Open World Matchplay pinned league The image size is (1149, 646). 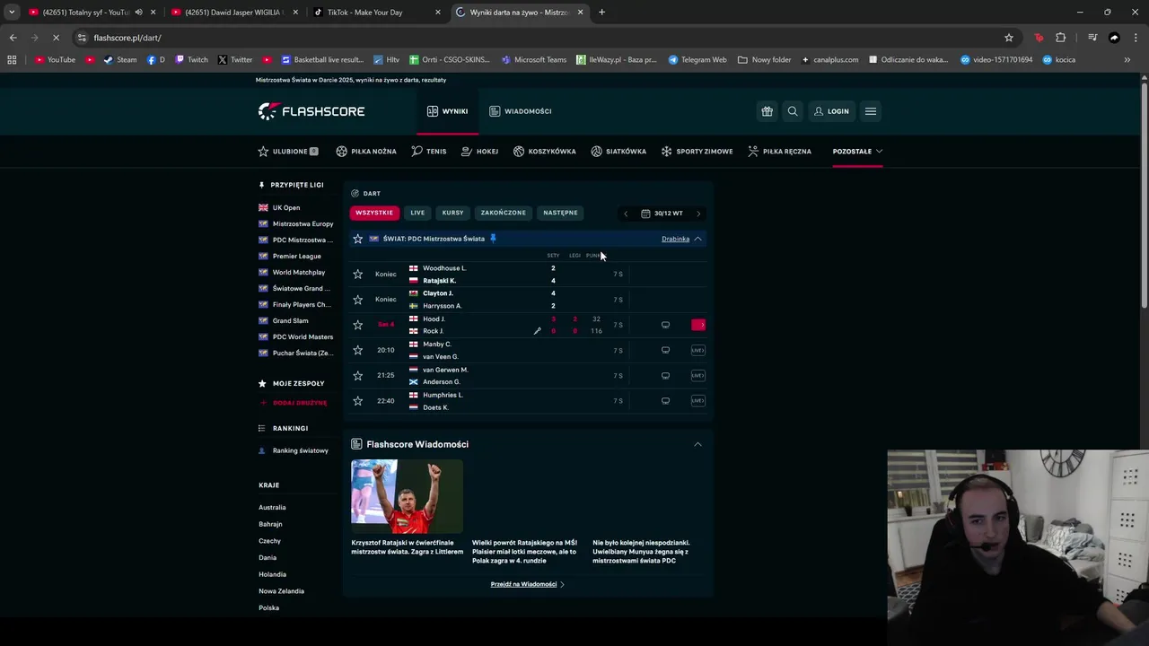click(299, 272)
